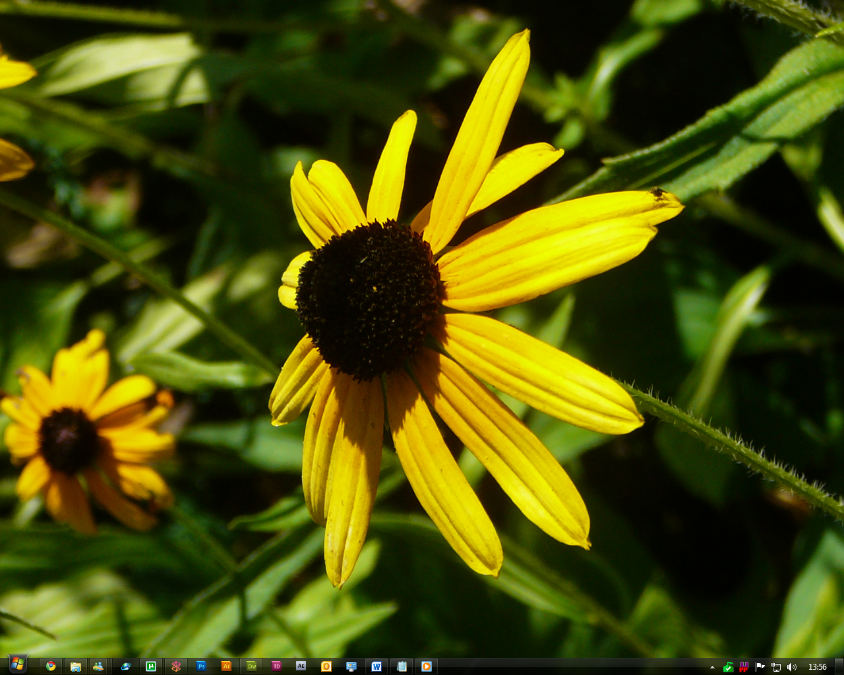Open Windows Live Messenger taskbar icon
This screenshot has height=675, width=844.
[x=98, y=666]
